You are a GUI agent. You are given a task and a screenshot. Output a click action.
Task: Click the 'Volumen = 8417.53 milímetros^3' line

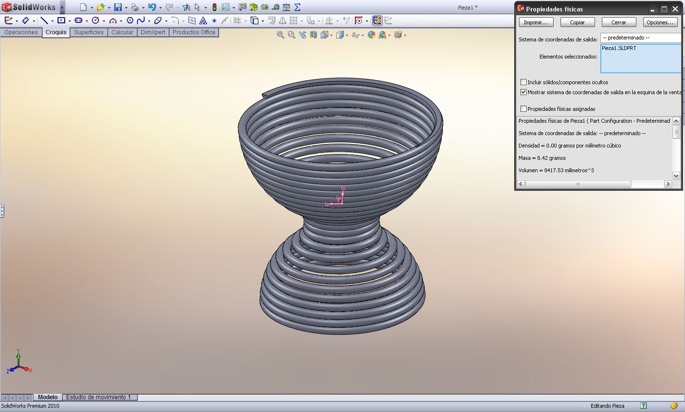click(556, 170)
